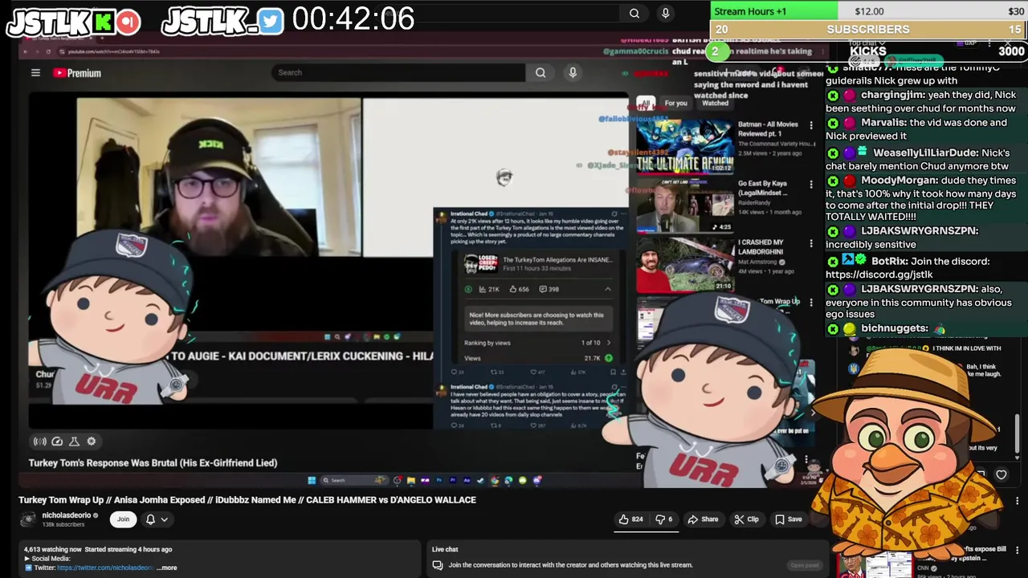Click into the YouTube Search field
This screenshot has width=1028, height=578.
click(x=399, y=72)
